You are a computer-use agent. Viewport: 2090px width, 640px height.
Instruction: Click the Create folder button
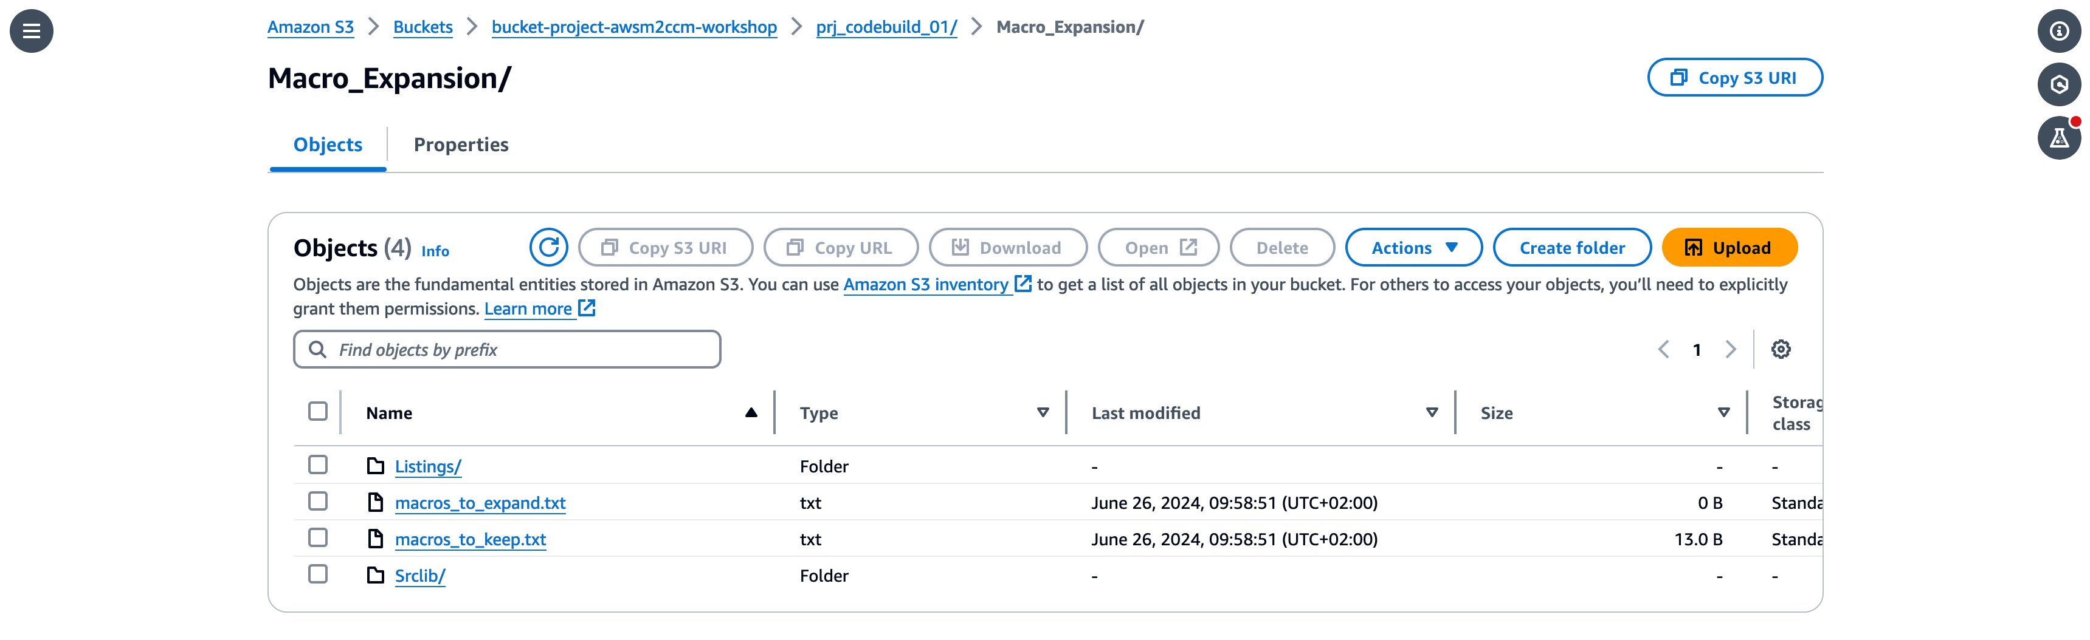coord(1571,247)
